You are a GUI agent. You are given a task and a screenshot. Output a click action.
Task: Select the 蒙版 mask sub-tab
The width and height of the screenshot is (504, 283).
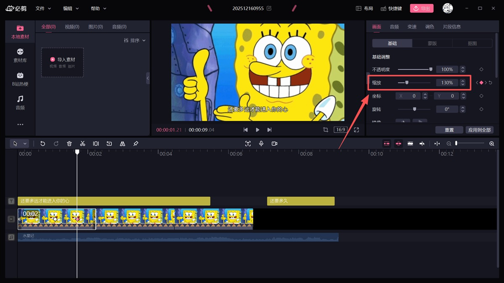(432, 43)
